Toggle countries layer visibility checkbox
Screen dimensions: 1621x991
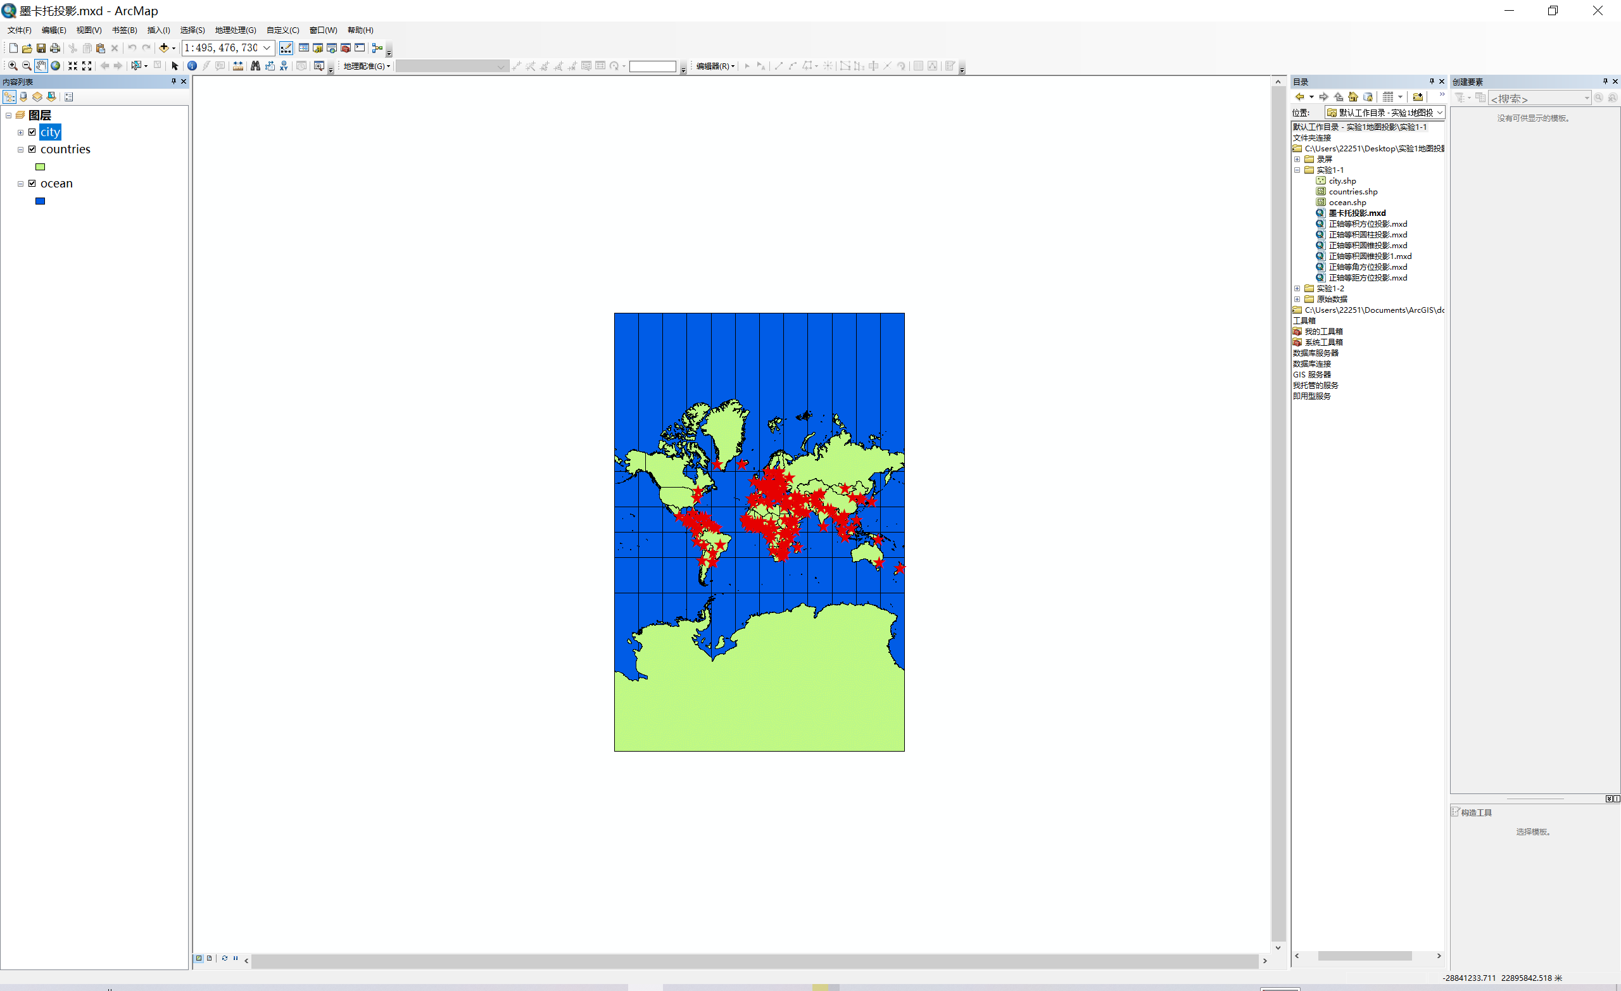tap(32, 149)
